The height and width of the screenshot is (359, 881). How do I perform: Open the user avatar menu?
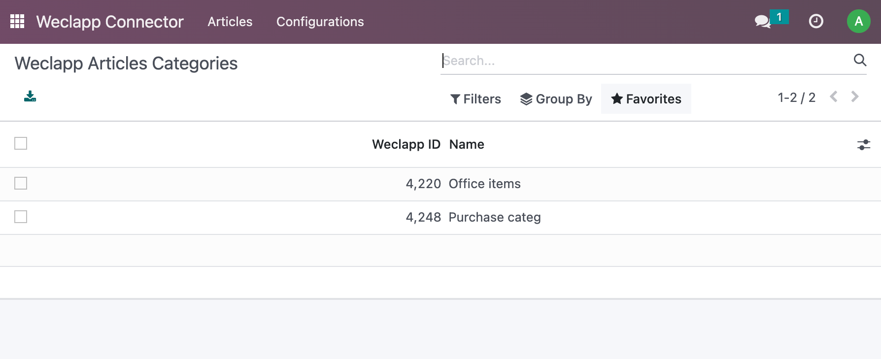[x=858, y=21]
